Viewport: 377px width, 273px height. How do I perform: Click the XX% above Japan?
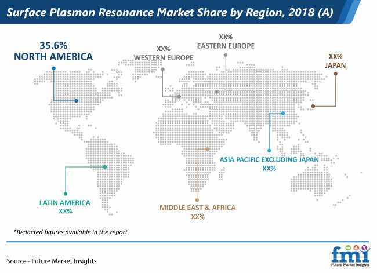pyautogui.click(x=335, y=56)
